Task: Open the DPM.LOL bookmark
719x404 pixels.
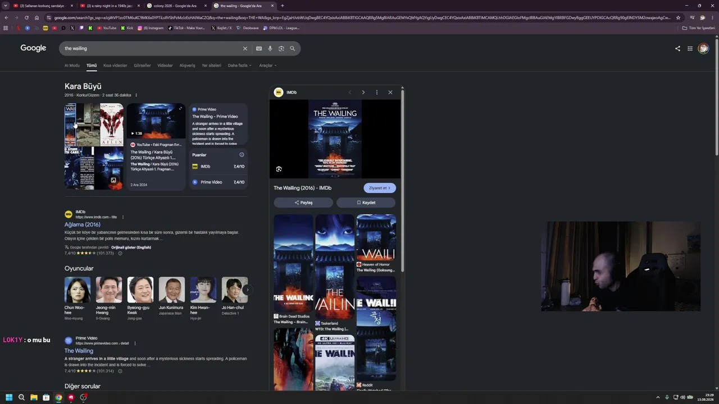Action: [281, 28]
